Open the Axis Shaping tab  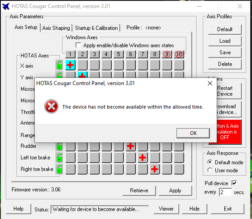pos(56,28)
